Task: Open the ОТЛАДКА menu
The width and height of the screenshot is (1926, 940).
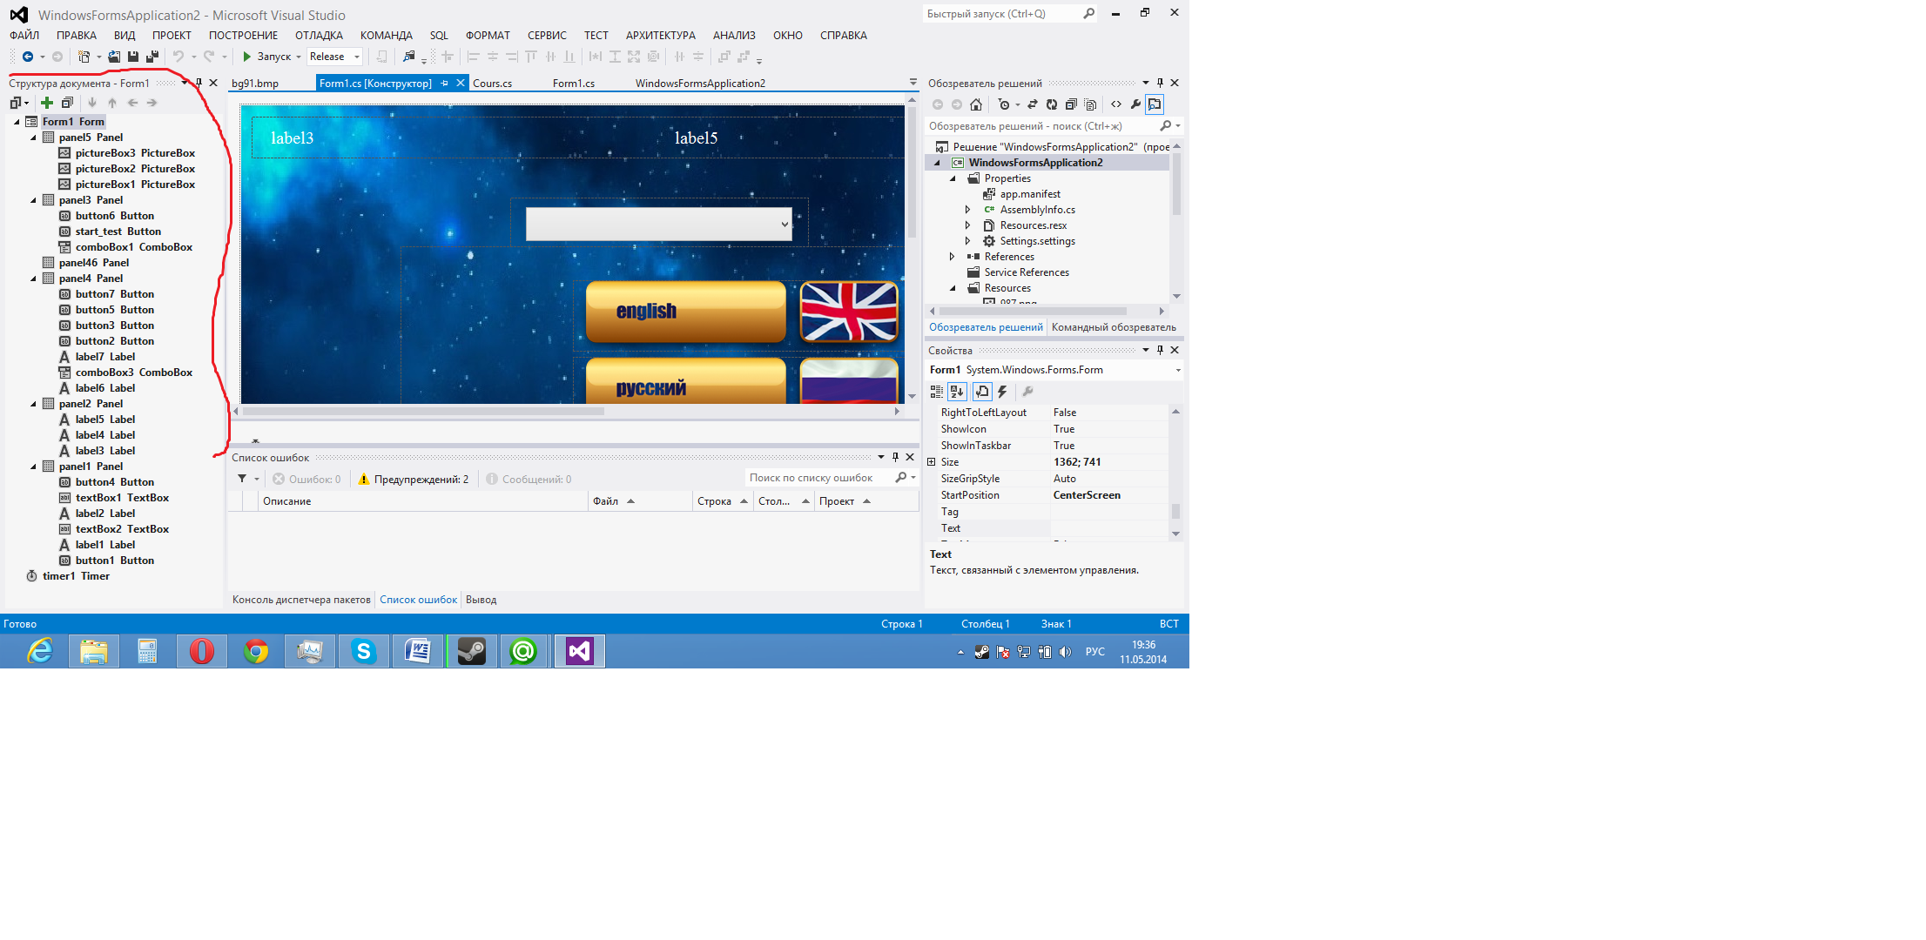Action: (319, 36)
